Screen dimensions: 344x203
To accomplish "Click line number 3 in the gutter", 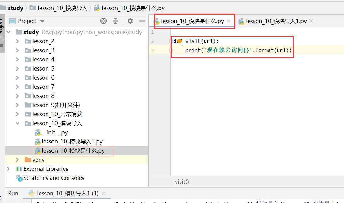I will click(153, 50).
